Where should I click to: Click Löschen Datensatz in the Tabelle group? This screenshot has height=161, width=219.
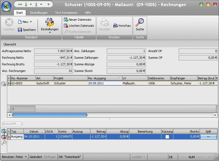tap(79, 26)
